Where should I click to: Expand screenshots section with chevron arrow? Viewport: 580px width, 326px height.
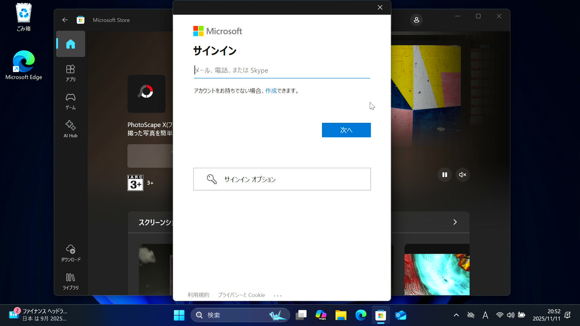(x=455, y=222)
